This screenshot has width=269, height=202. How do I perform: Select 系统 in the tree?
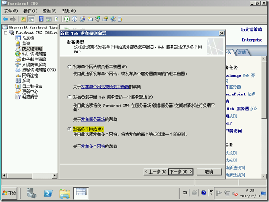point(26,81)
